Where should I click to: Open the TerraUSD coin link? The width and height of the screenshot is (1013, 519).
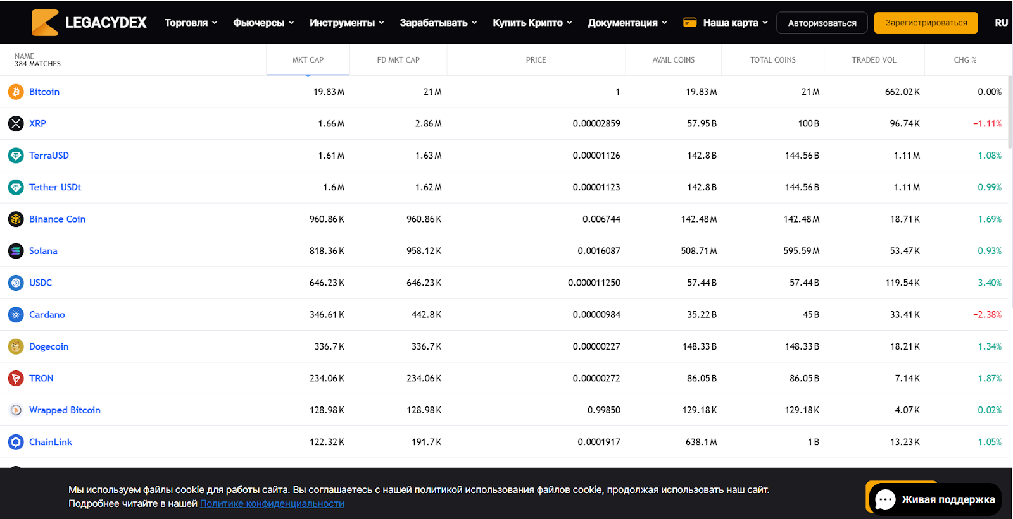pyautogui.click(x=49, y=156)
